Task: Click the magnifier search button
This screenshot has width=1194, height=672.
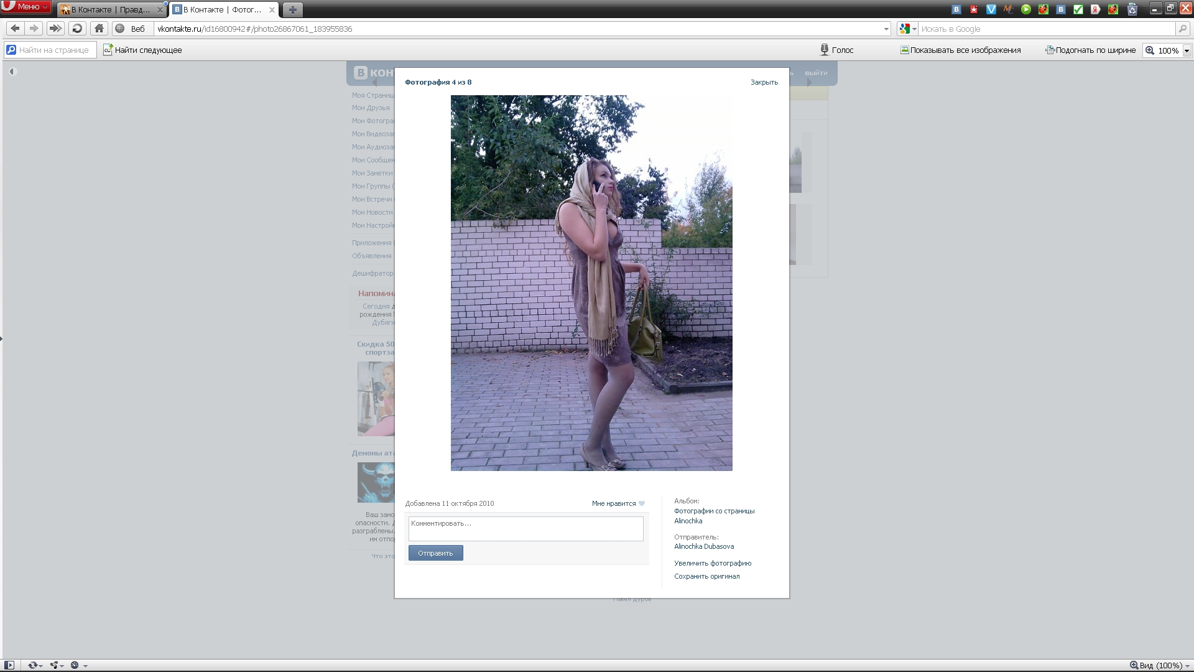Action: [1182, 29]
